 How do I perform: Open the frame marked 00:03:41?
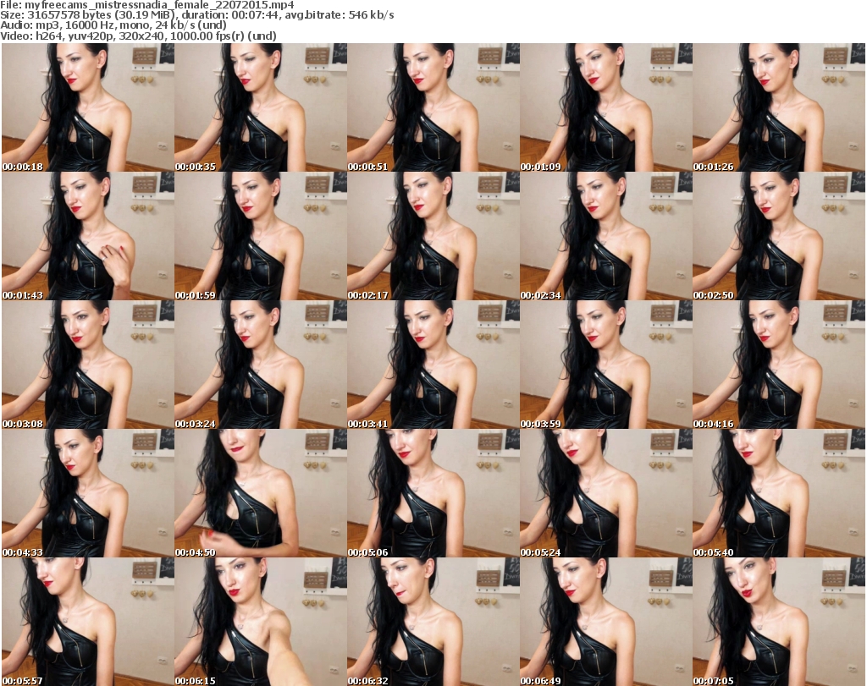(x=433, y=365)
